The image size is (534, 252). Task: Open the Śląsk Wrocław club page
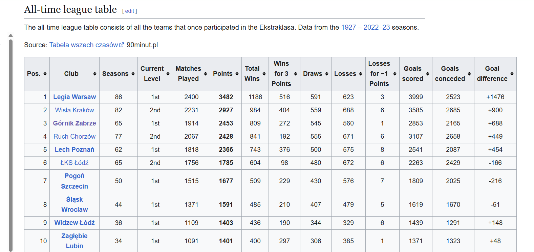74,205
